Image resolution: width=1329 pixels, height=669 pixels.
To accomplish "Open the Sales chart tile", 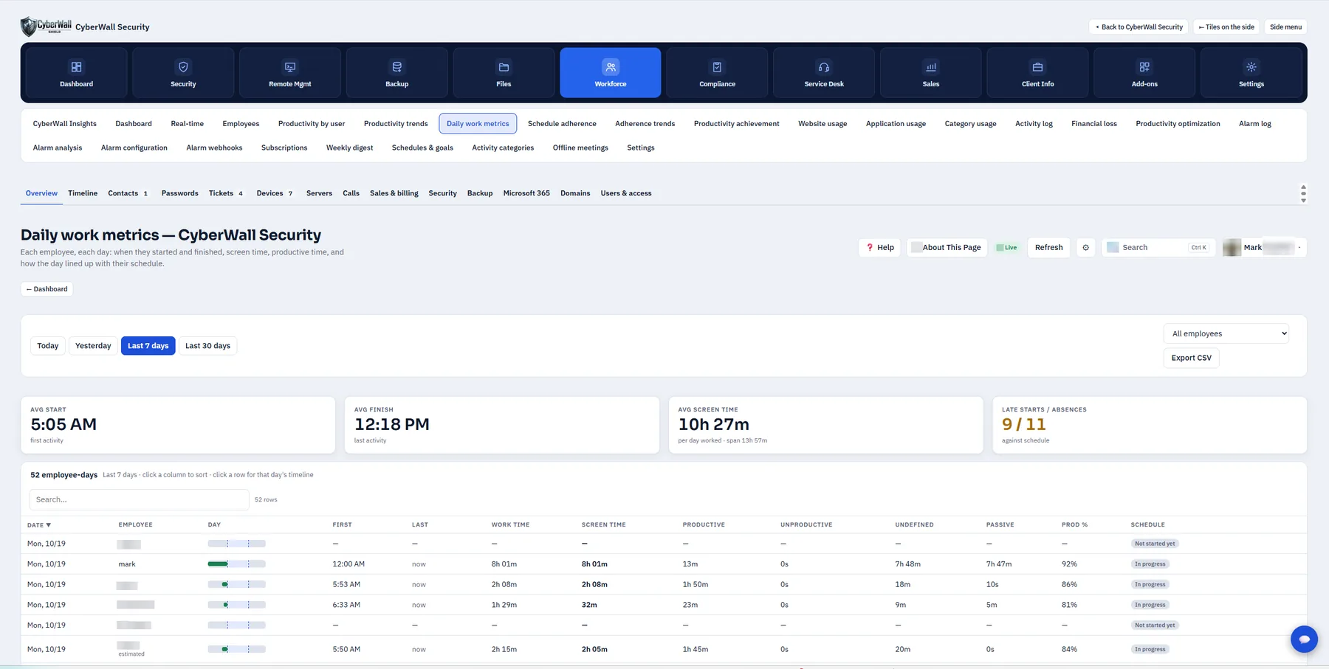I will [931, 72].
